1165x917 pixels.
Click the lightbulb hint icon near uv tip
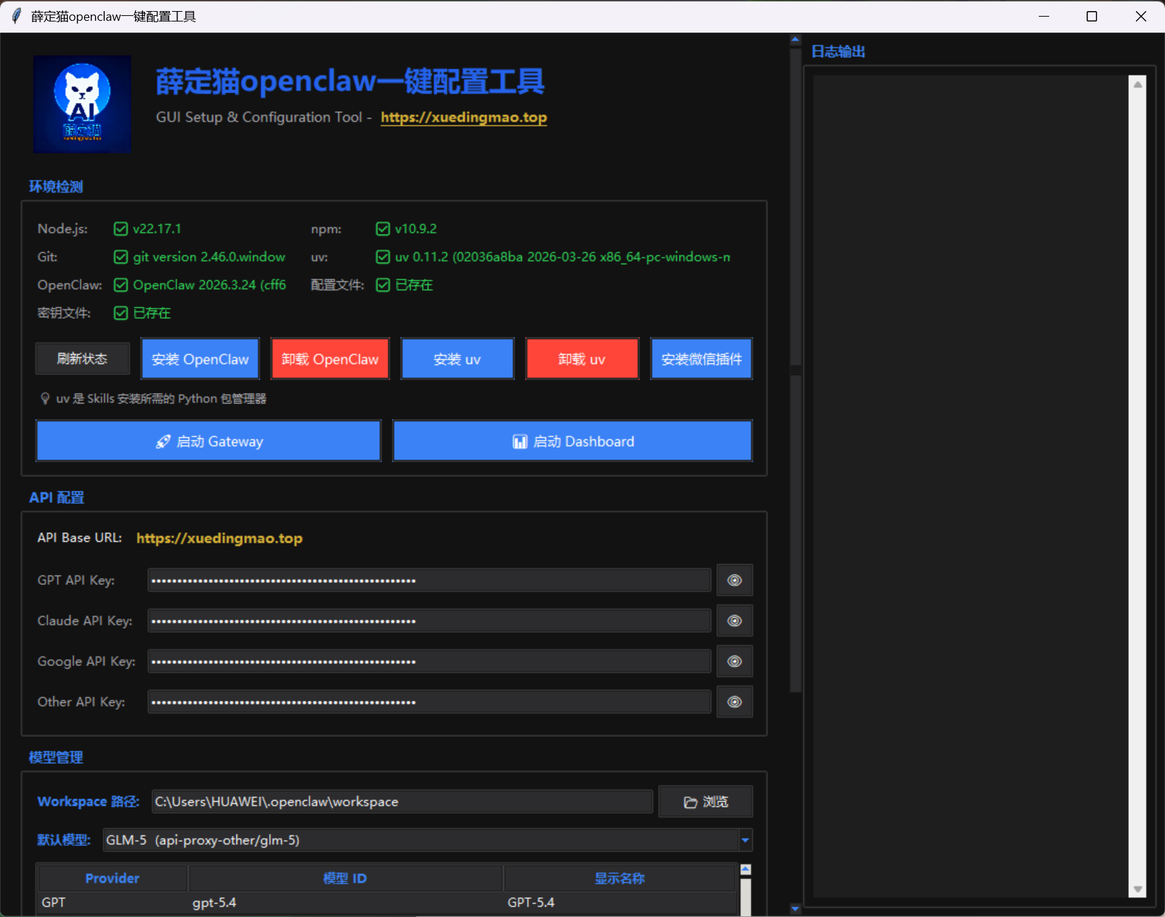(45, 399)
